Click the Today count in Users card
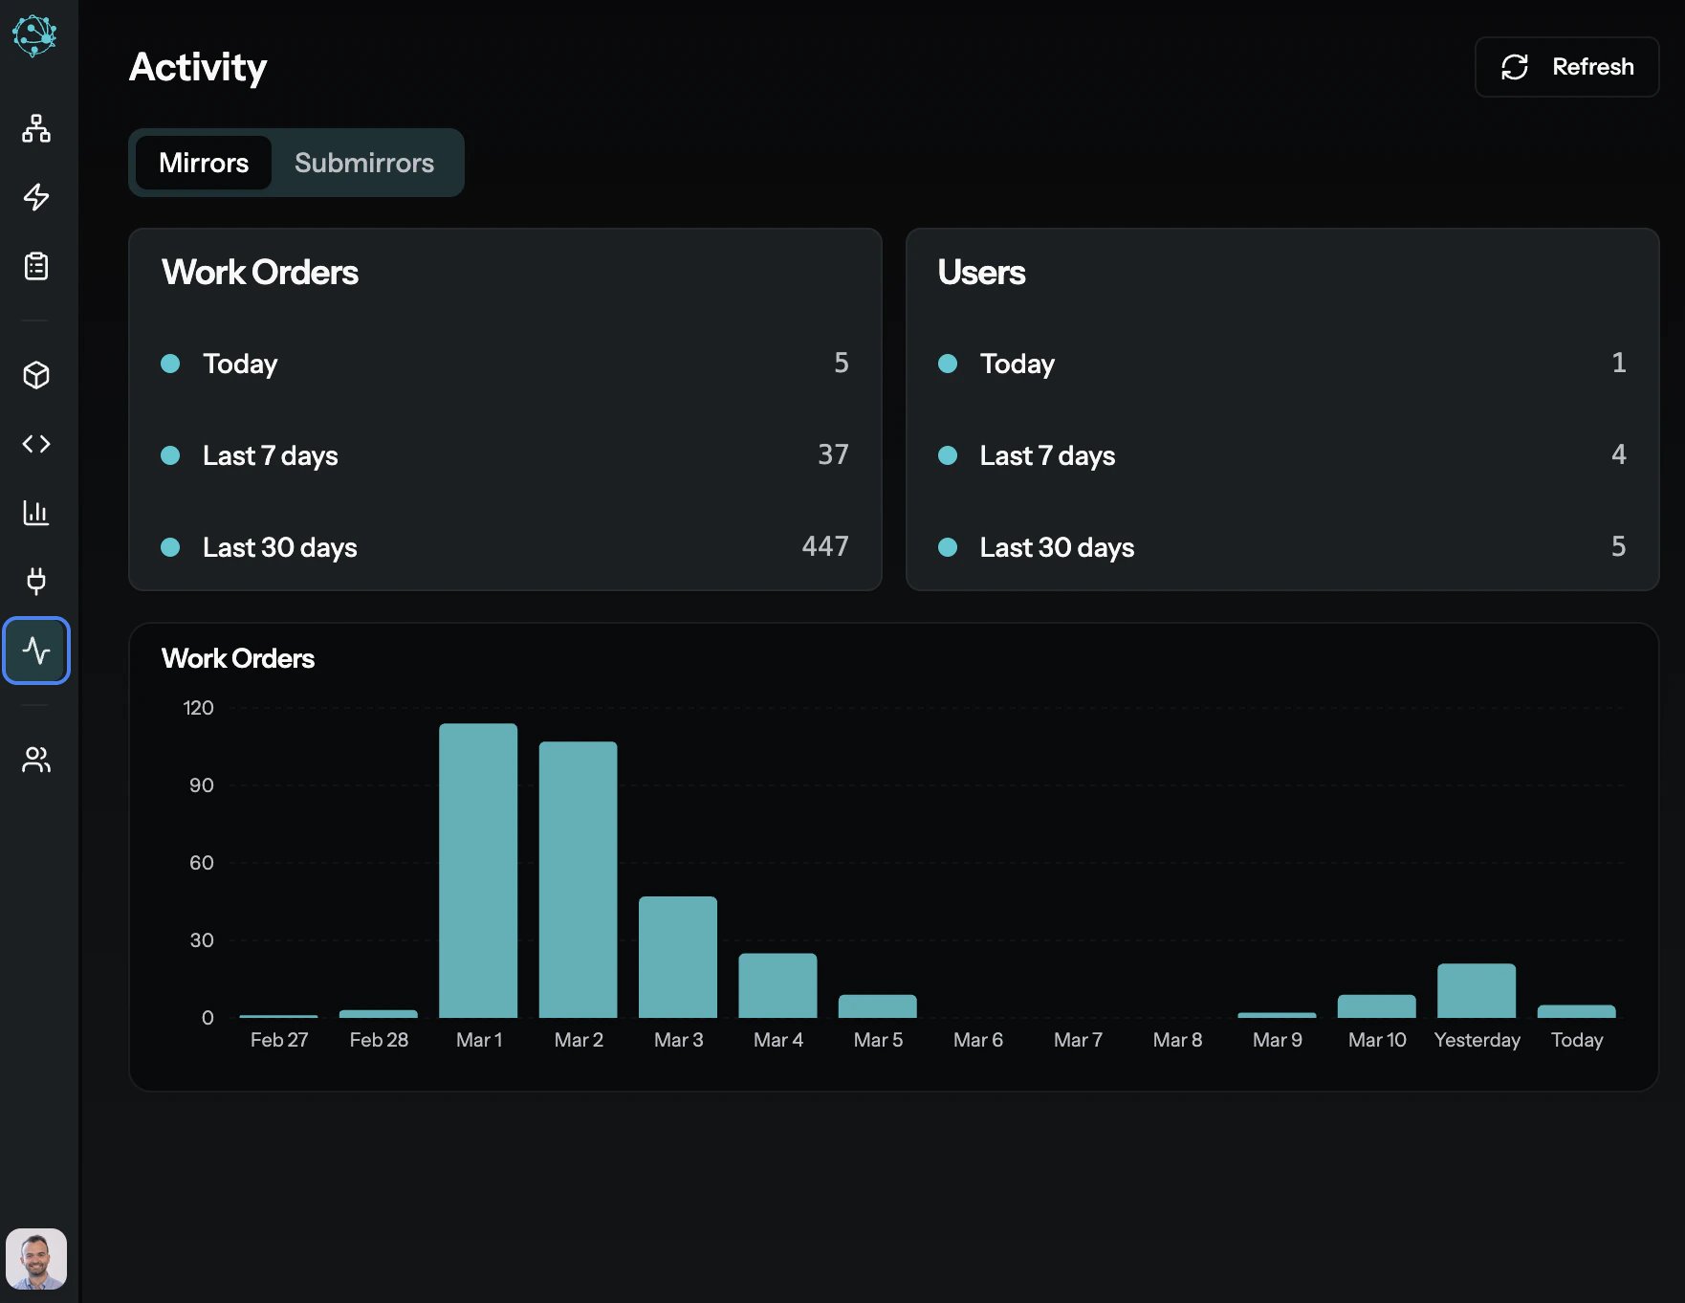1685x1303 pixels. point(1618,364)
